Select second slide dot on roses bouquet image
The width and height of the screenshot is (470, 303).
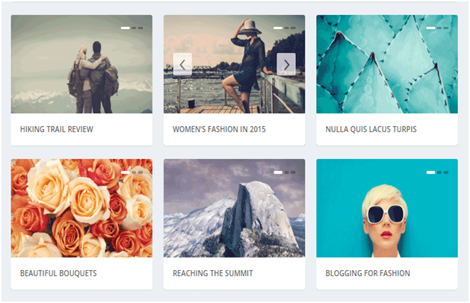point(134,172)
